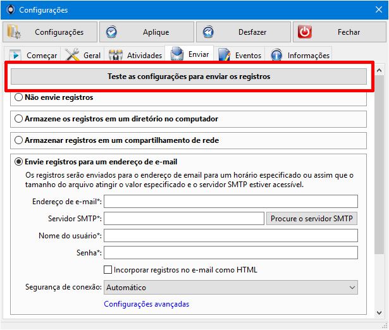The width and height of the screenshot is (389, 330).
Task: Open the Eventos tab
Action: (239, 54)
